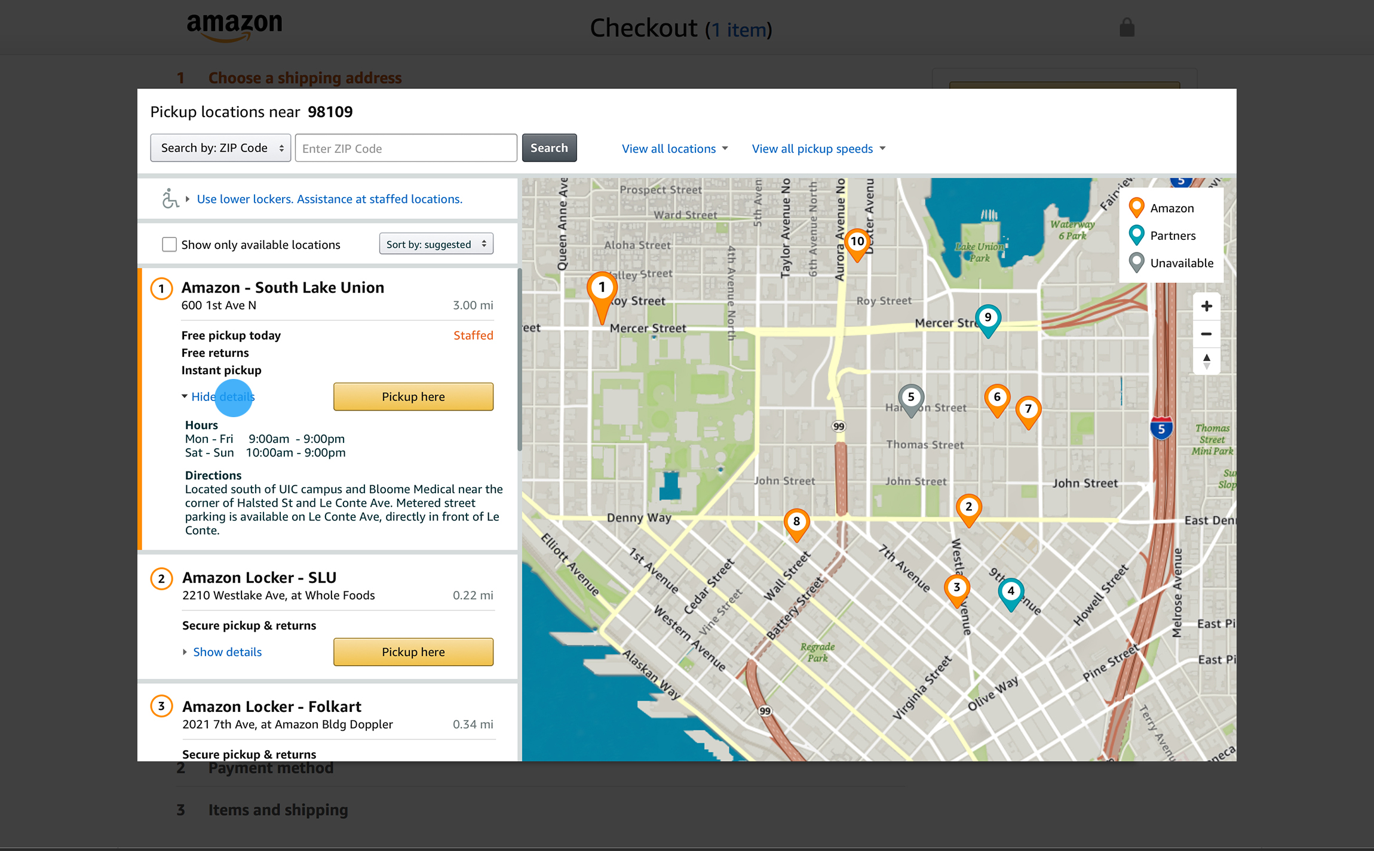Zoom out on the map
This screenshot has width=1374, height=851.
(x=1206, y=334)
